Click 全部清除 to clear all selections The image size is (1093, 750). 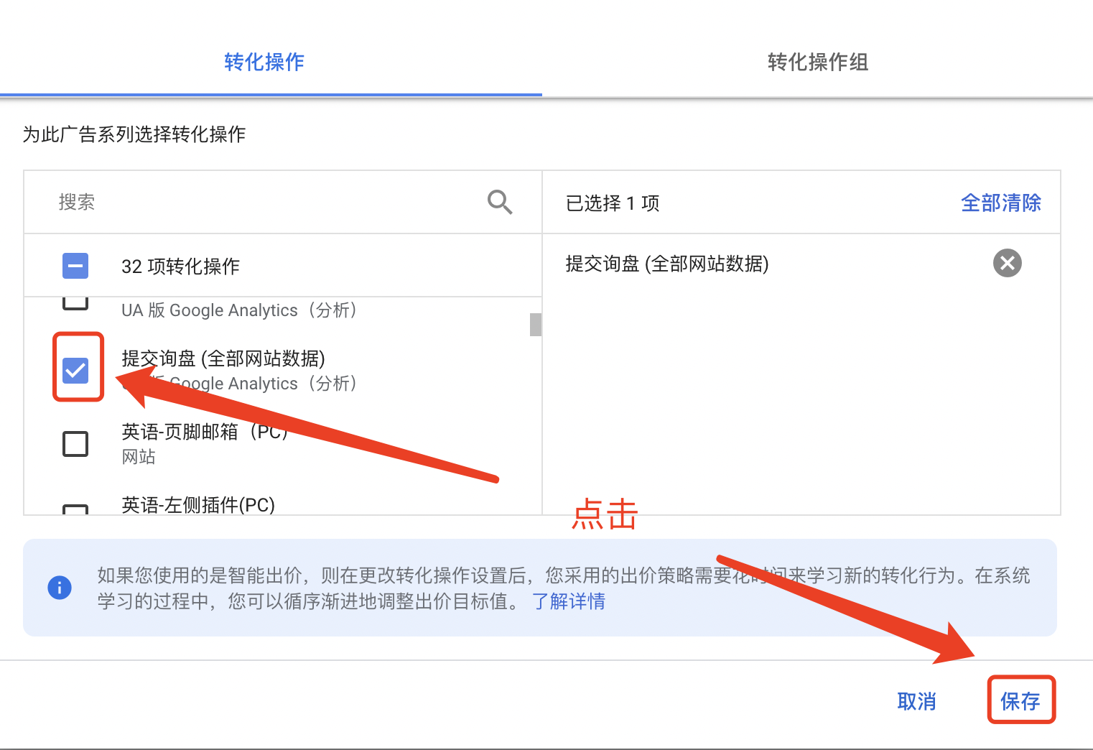pyautogui.click(x=1001, y=203)
